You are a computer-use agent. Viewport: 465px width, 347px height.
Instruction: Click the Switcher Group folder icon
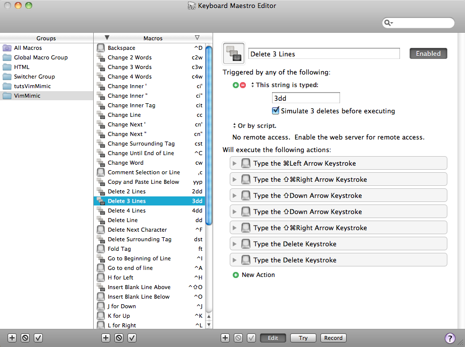coord(7,77)
